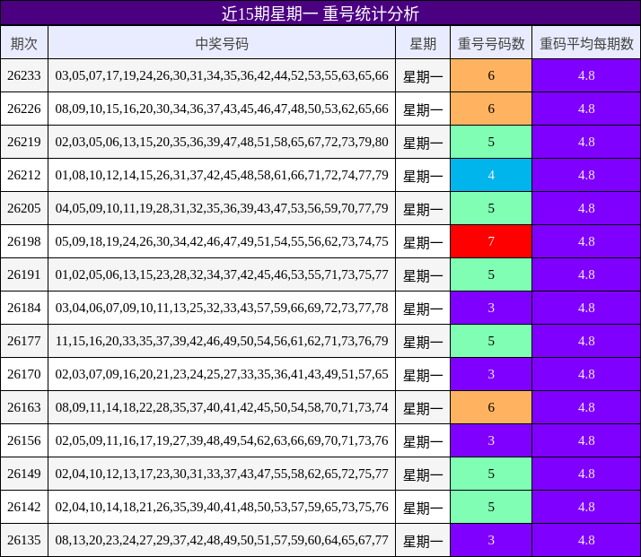Click the blue 4 cell for issue 26212
Viewport: 641px width, 557px height.
tap(491, 175)
